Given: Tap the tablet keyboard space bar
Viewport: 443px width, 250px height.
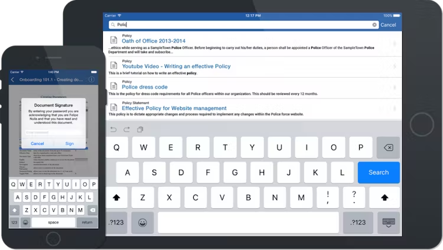Looking at the screenshot, I should pyautogui.click(x=248, y=223).
